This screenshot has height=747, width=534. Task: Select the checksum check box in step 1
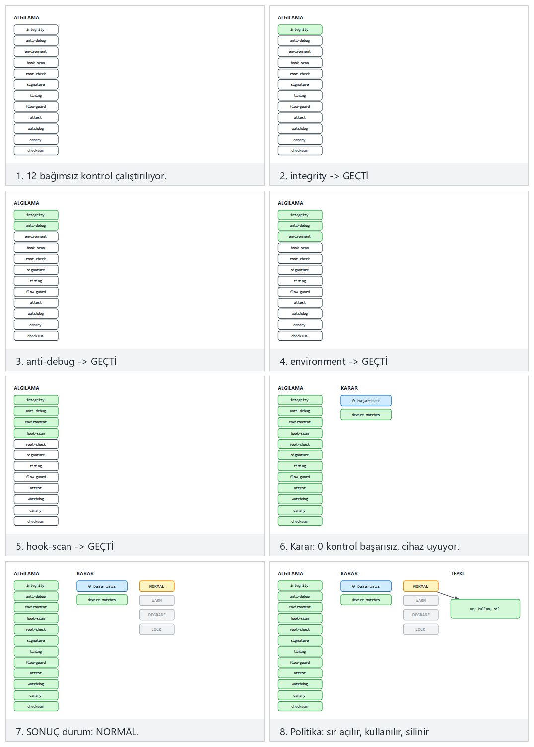coord(36,150)
